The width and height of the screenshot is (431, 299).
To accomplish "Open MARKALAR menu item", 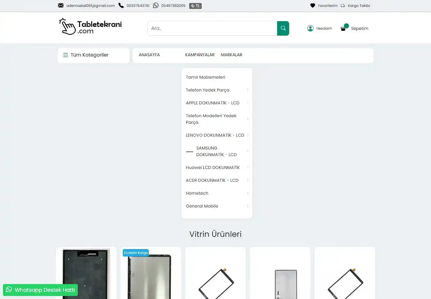I will (x=232, y=55).
